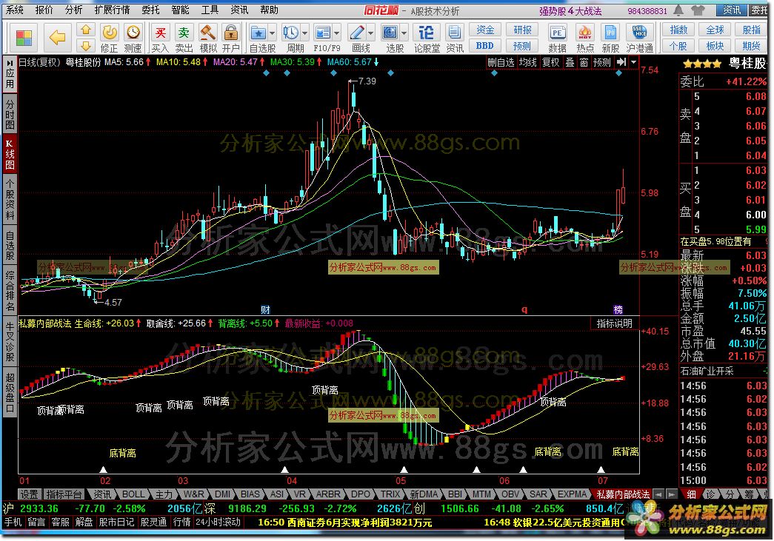The image size is (774, 541).
Task: Open the 数据 PE icon
Action: [557, 33]
